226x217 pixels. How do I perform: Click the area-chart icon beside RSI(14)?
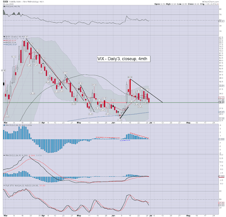[4, 6]
